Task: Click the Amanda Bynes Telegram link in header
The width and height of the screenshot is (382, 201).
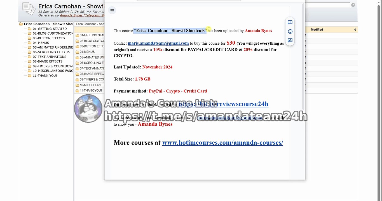Action: coord(82,16)
